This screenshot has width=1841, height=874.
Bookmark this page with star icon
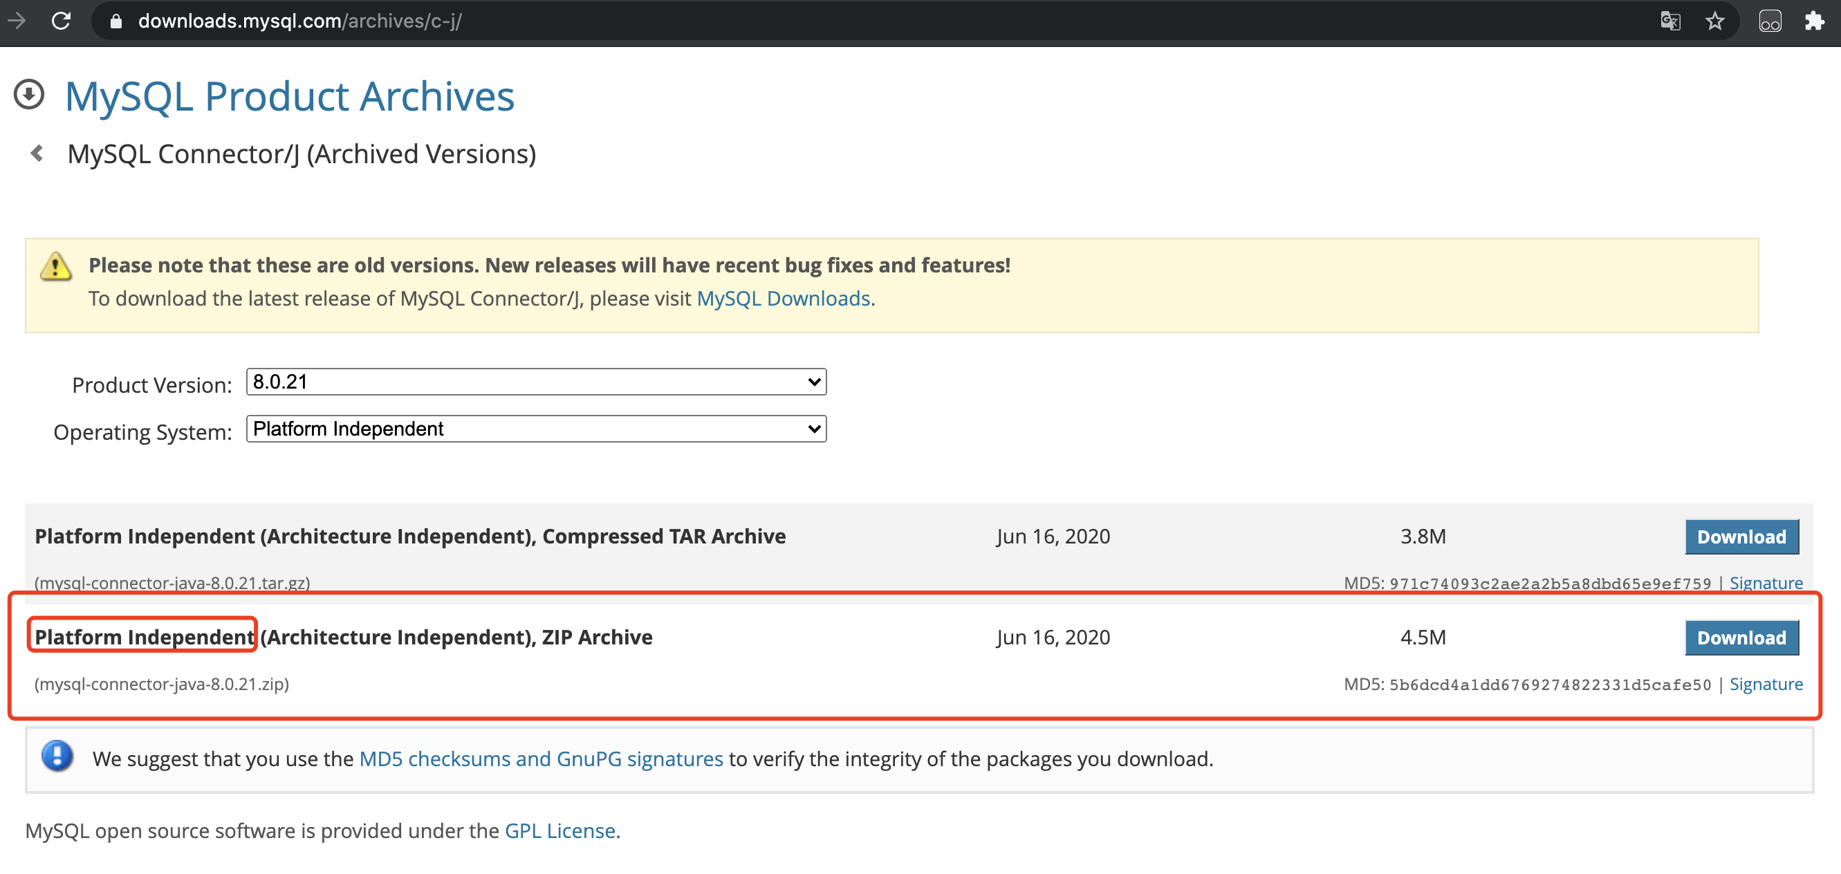click(x=1714, y=21)
